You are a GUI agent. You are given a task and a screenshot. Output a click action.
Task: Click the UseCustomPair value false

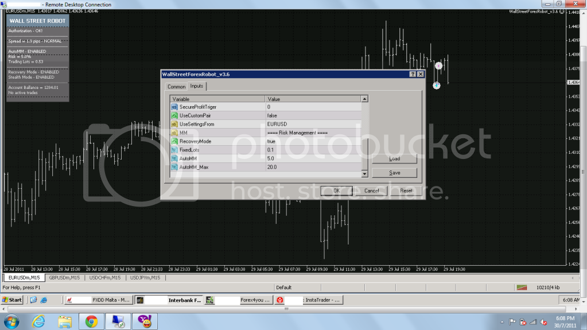tap(272, 116)
